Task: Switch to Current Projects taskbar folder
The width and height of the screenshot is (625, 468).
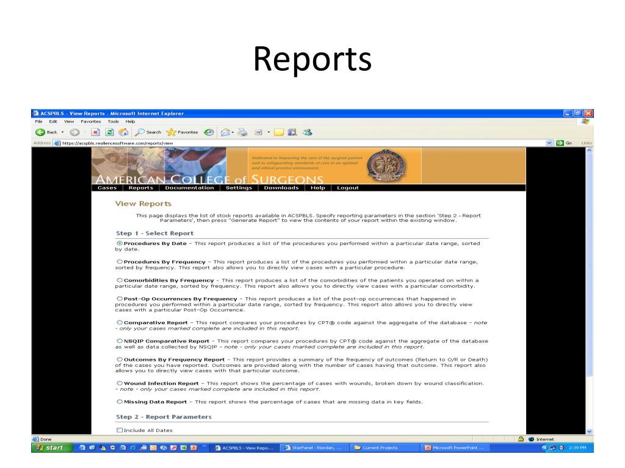Action: click(383, 448)
